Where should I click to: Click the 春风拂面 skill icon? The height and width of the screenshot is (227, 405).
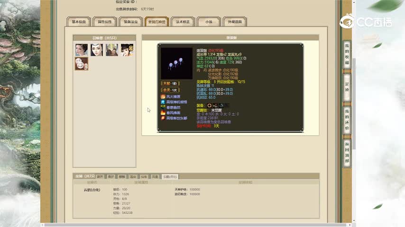[163, 113]
